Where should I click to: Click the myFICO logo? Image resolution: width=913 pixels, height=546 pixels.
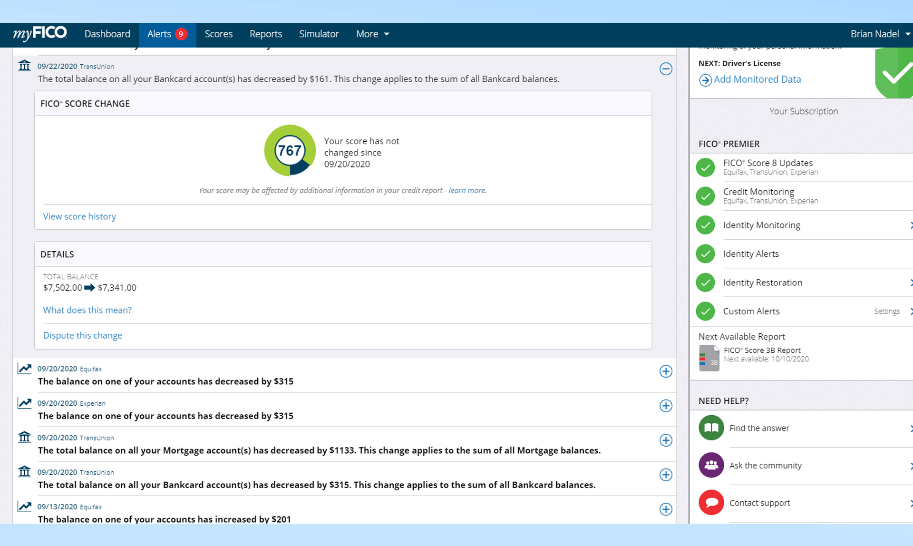point(40,34)
